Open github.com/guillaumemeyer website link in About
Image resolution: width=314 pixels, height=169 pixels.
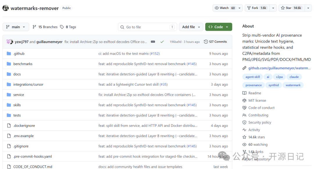click(279, 68)
